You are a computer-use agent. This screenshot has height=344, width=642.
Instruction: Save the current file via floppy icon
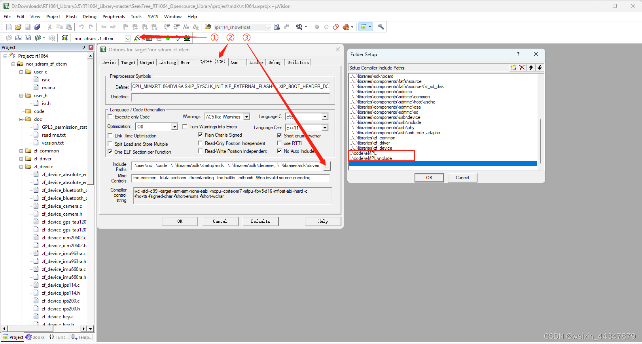click(x=28, y=27)
